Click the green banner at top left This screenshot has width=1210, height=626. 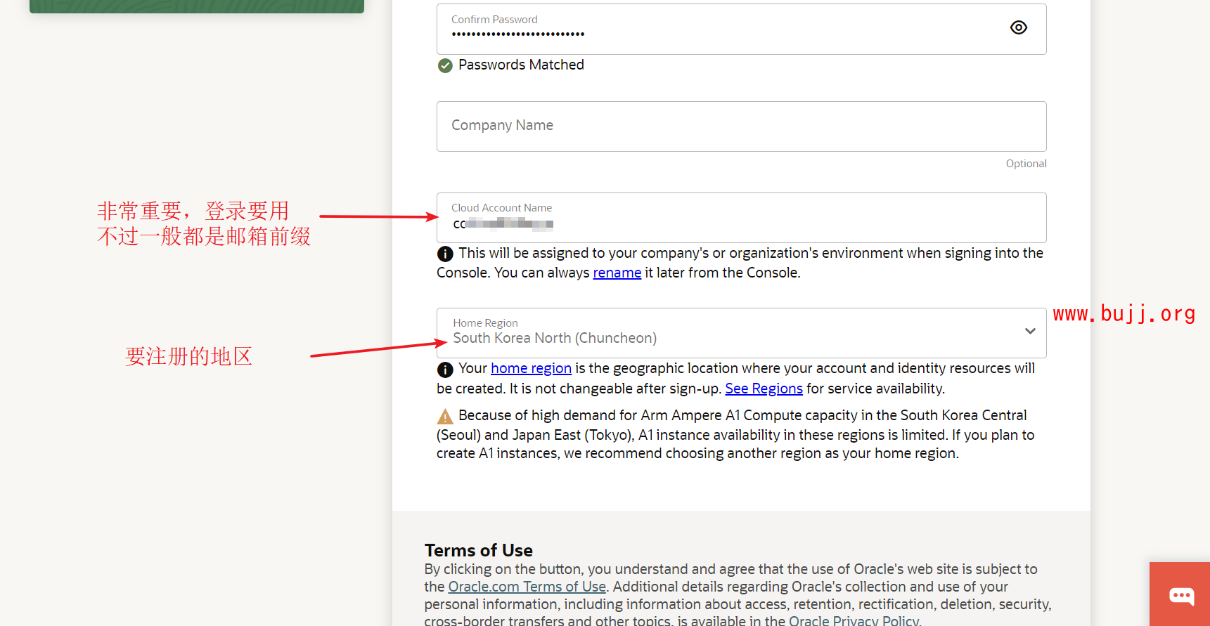tap(197, 6)
